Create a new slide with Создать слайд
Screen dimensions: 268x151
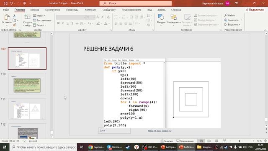(x=27, y=20)
